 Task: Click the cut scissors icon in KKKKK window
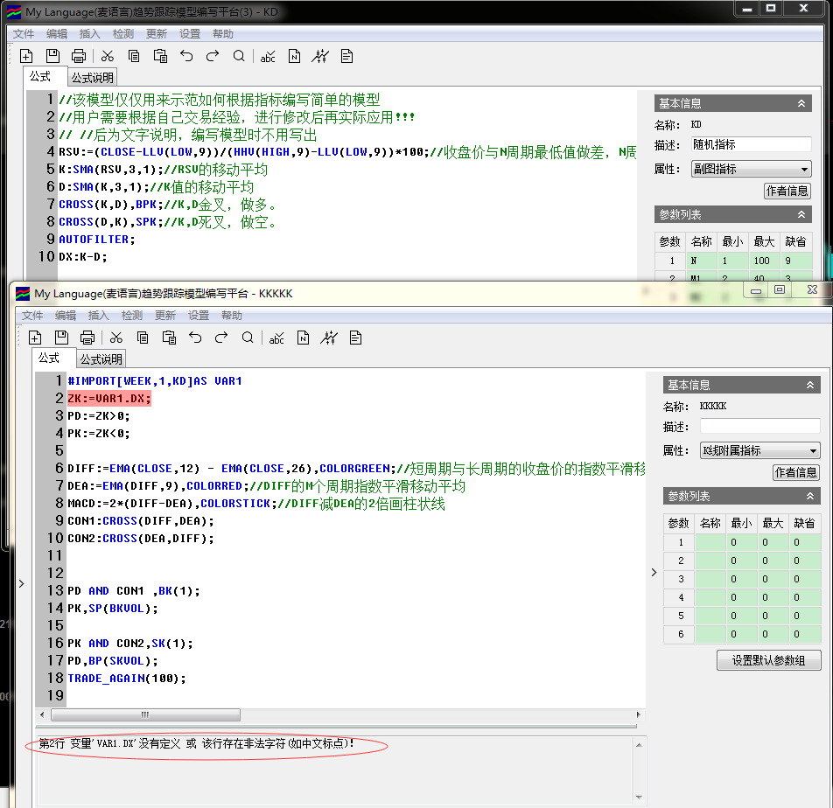pos(116,338)
